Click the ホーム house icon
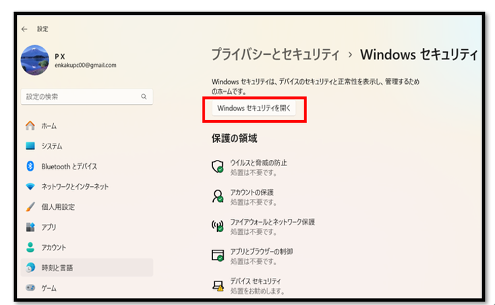 (x=30, y=126)
